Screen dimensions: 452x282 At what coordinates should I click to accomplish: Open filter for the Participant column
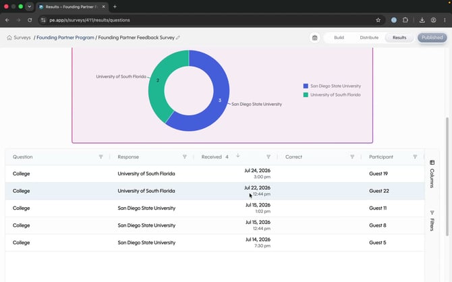(415, 157)
